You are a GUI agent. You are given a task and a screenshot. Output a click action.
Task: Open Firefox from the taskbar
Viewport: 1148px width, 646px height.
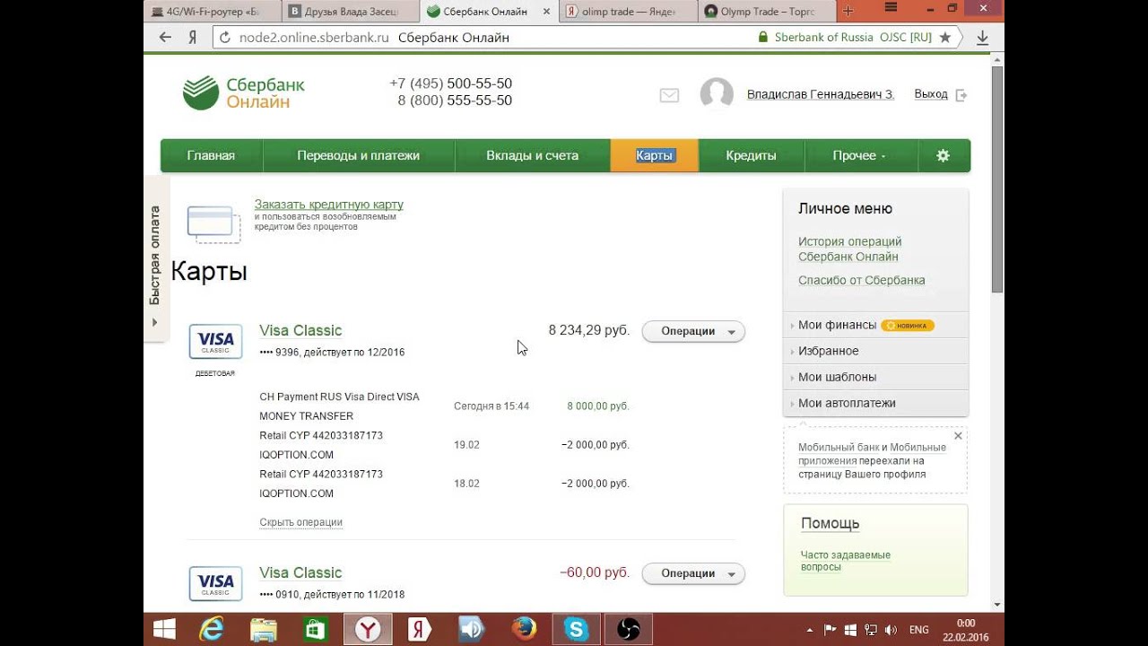click(x=524, y=630)
